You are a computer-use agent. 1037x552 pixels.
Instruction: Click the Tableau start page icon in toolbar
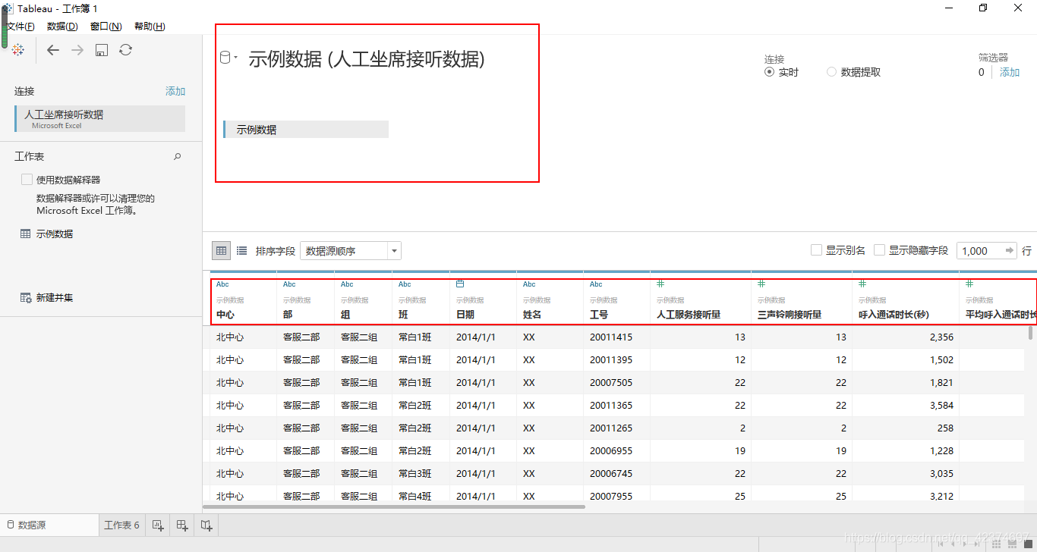[x=18, y=49]
